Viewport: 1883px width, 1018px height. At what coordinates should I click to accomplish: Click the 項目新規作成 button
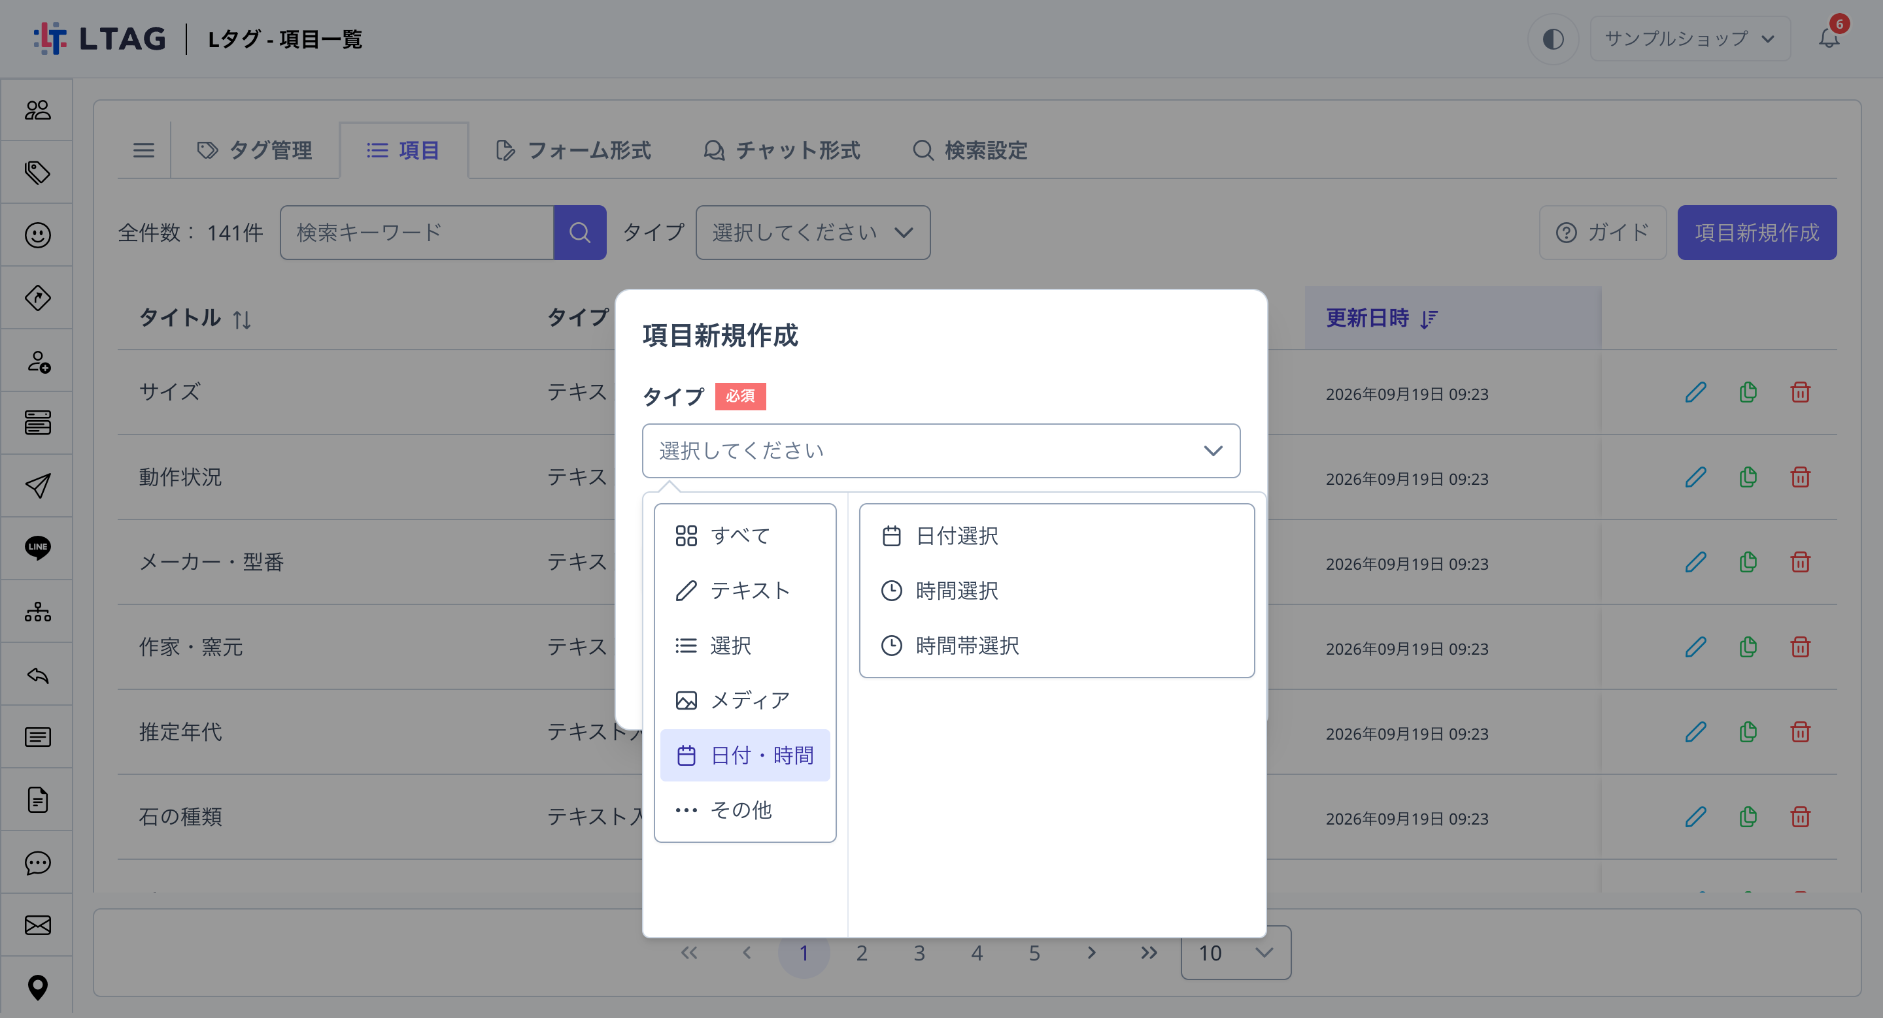1757,232
